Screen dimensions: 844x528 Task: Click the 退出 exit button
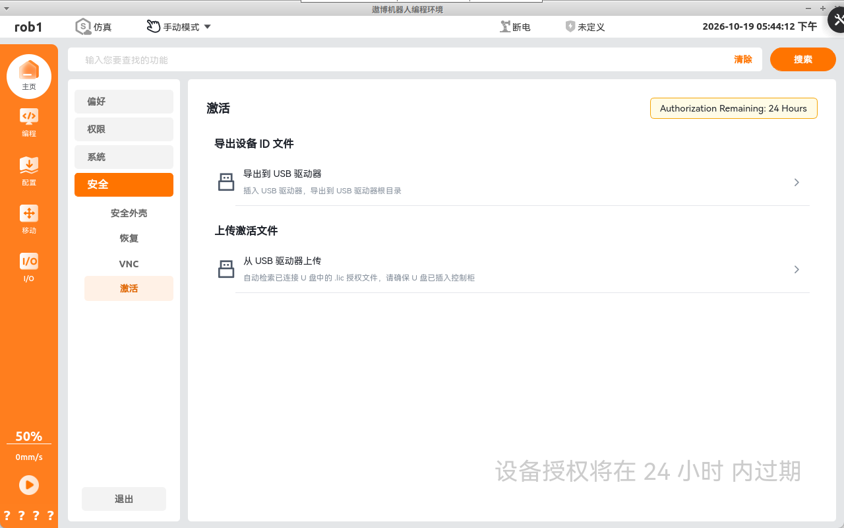coord(124,499)
